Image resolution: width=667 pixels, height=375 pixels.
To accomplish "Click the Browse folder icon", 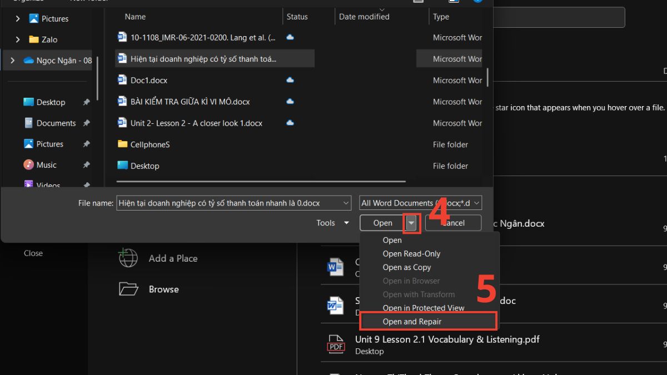I will [128, 289].
